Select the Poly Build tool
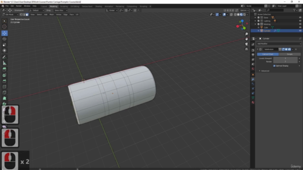 tap(4, 98)
